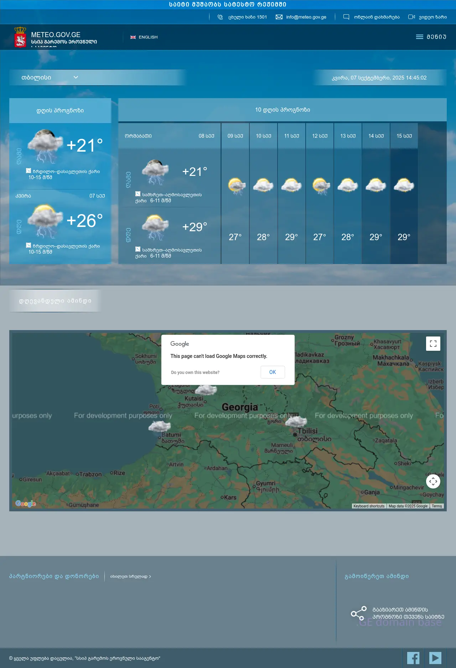The width and height of the screenshot is (456, 668).
Task: Open map Keyboard shortcuts
Action: point(369,506)
